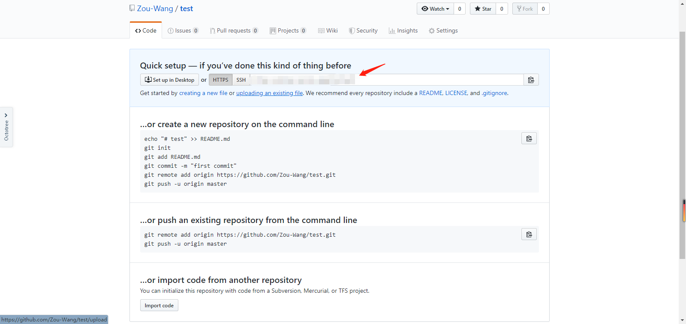This screenshot has height=324, width=686.
Task: Click the 'git init' command line
Action: tap(157, 148)
